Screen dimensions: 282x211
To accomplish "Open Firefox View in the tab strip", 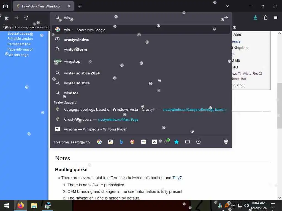I will 6,6.
